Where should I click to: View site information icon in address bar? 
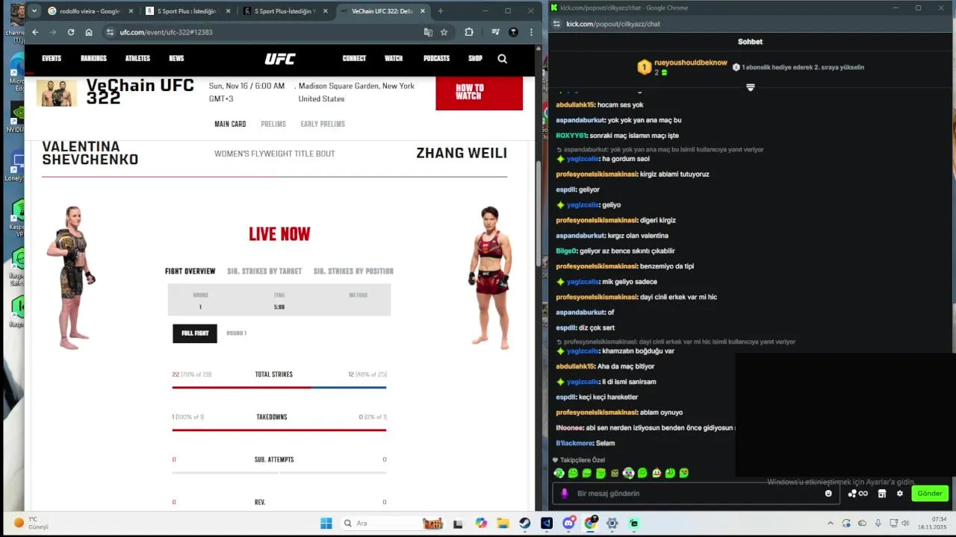click(x=111, y=32)
